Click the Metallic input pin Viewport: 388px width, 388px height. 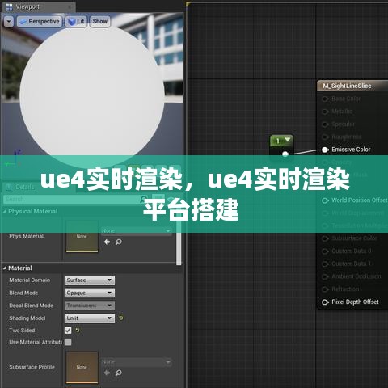point(325,112)
